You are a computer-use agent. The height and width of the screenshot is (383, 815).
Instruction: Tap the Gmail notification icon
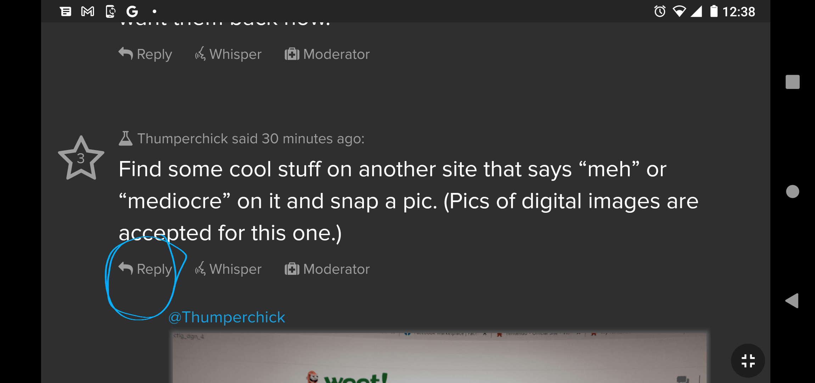(88, 12)
